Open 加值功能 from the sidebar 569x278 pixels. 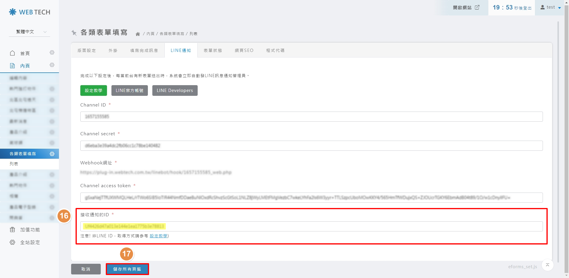coord(30,230)
